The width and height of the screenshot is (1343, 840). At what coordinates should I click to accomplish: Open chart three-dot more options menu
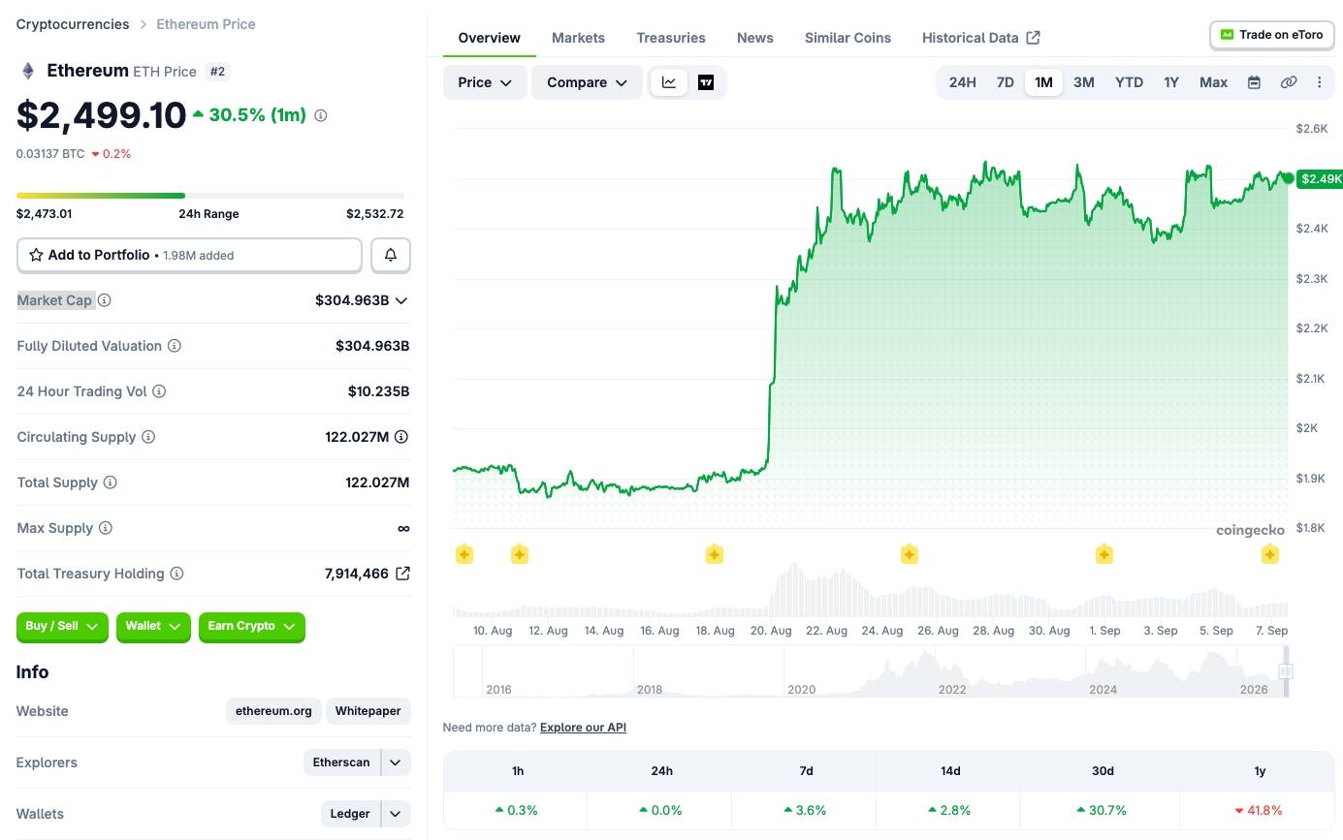click(1320, 82)
